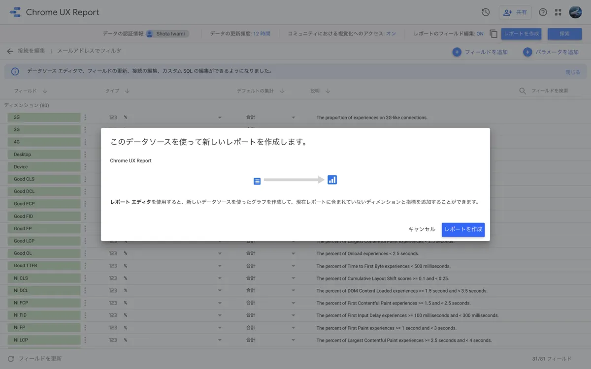Open the version history clock icon
Viewport: 591px width, 369px height.
486,12
